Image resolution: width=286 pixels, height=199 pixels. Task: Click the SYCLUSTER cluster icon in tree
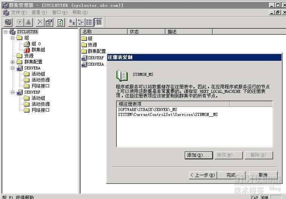point(12,32)
